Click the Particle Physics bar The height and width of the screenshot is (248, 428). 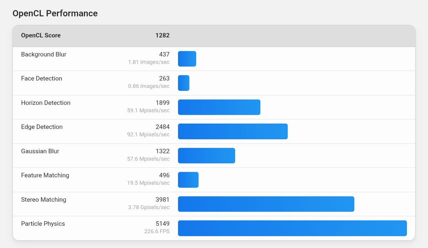[292, 228]
